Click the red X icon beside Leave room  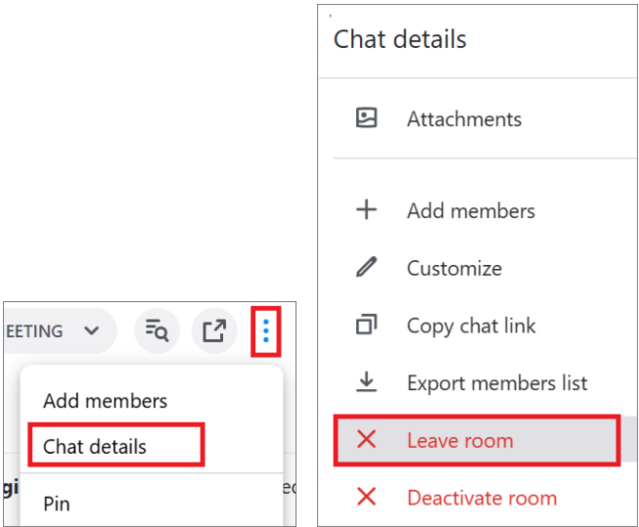pos(366,440)
